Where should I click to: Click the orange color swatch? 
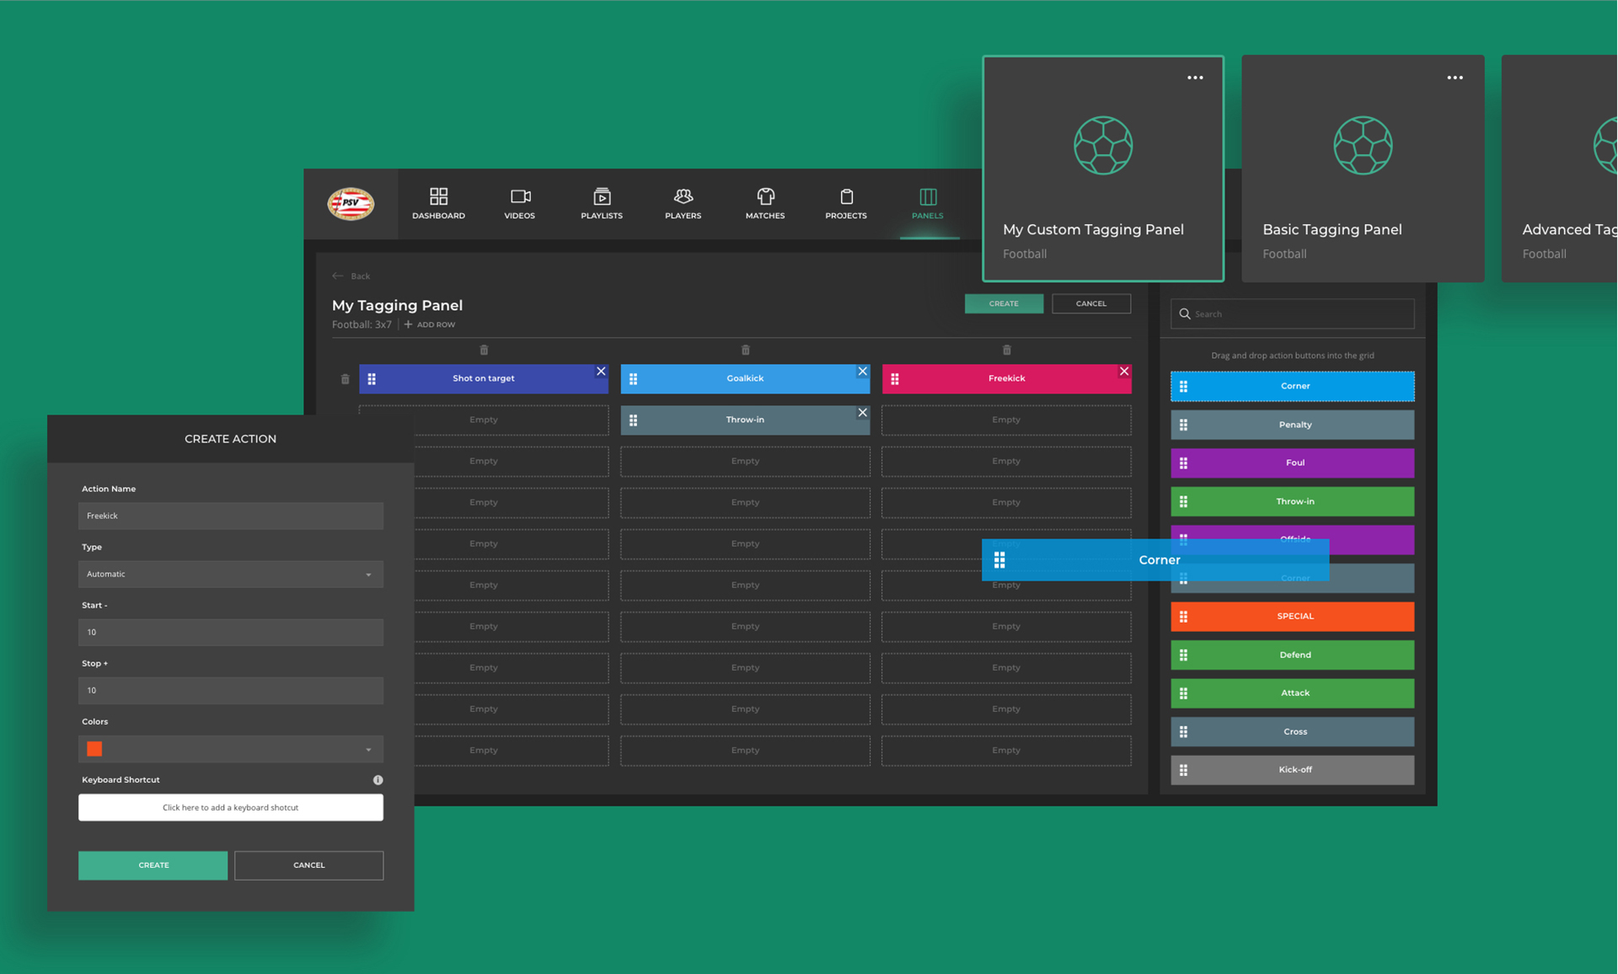point(94,748)
